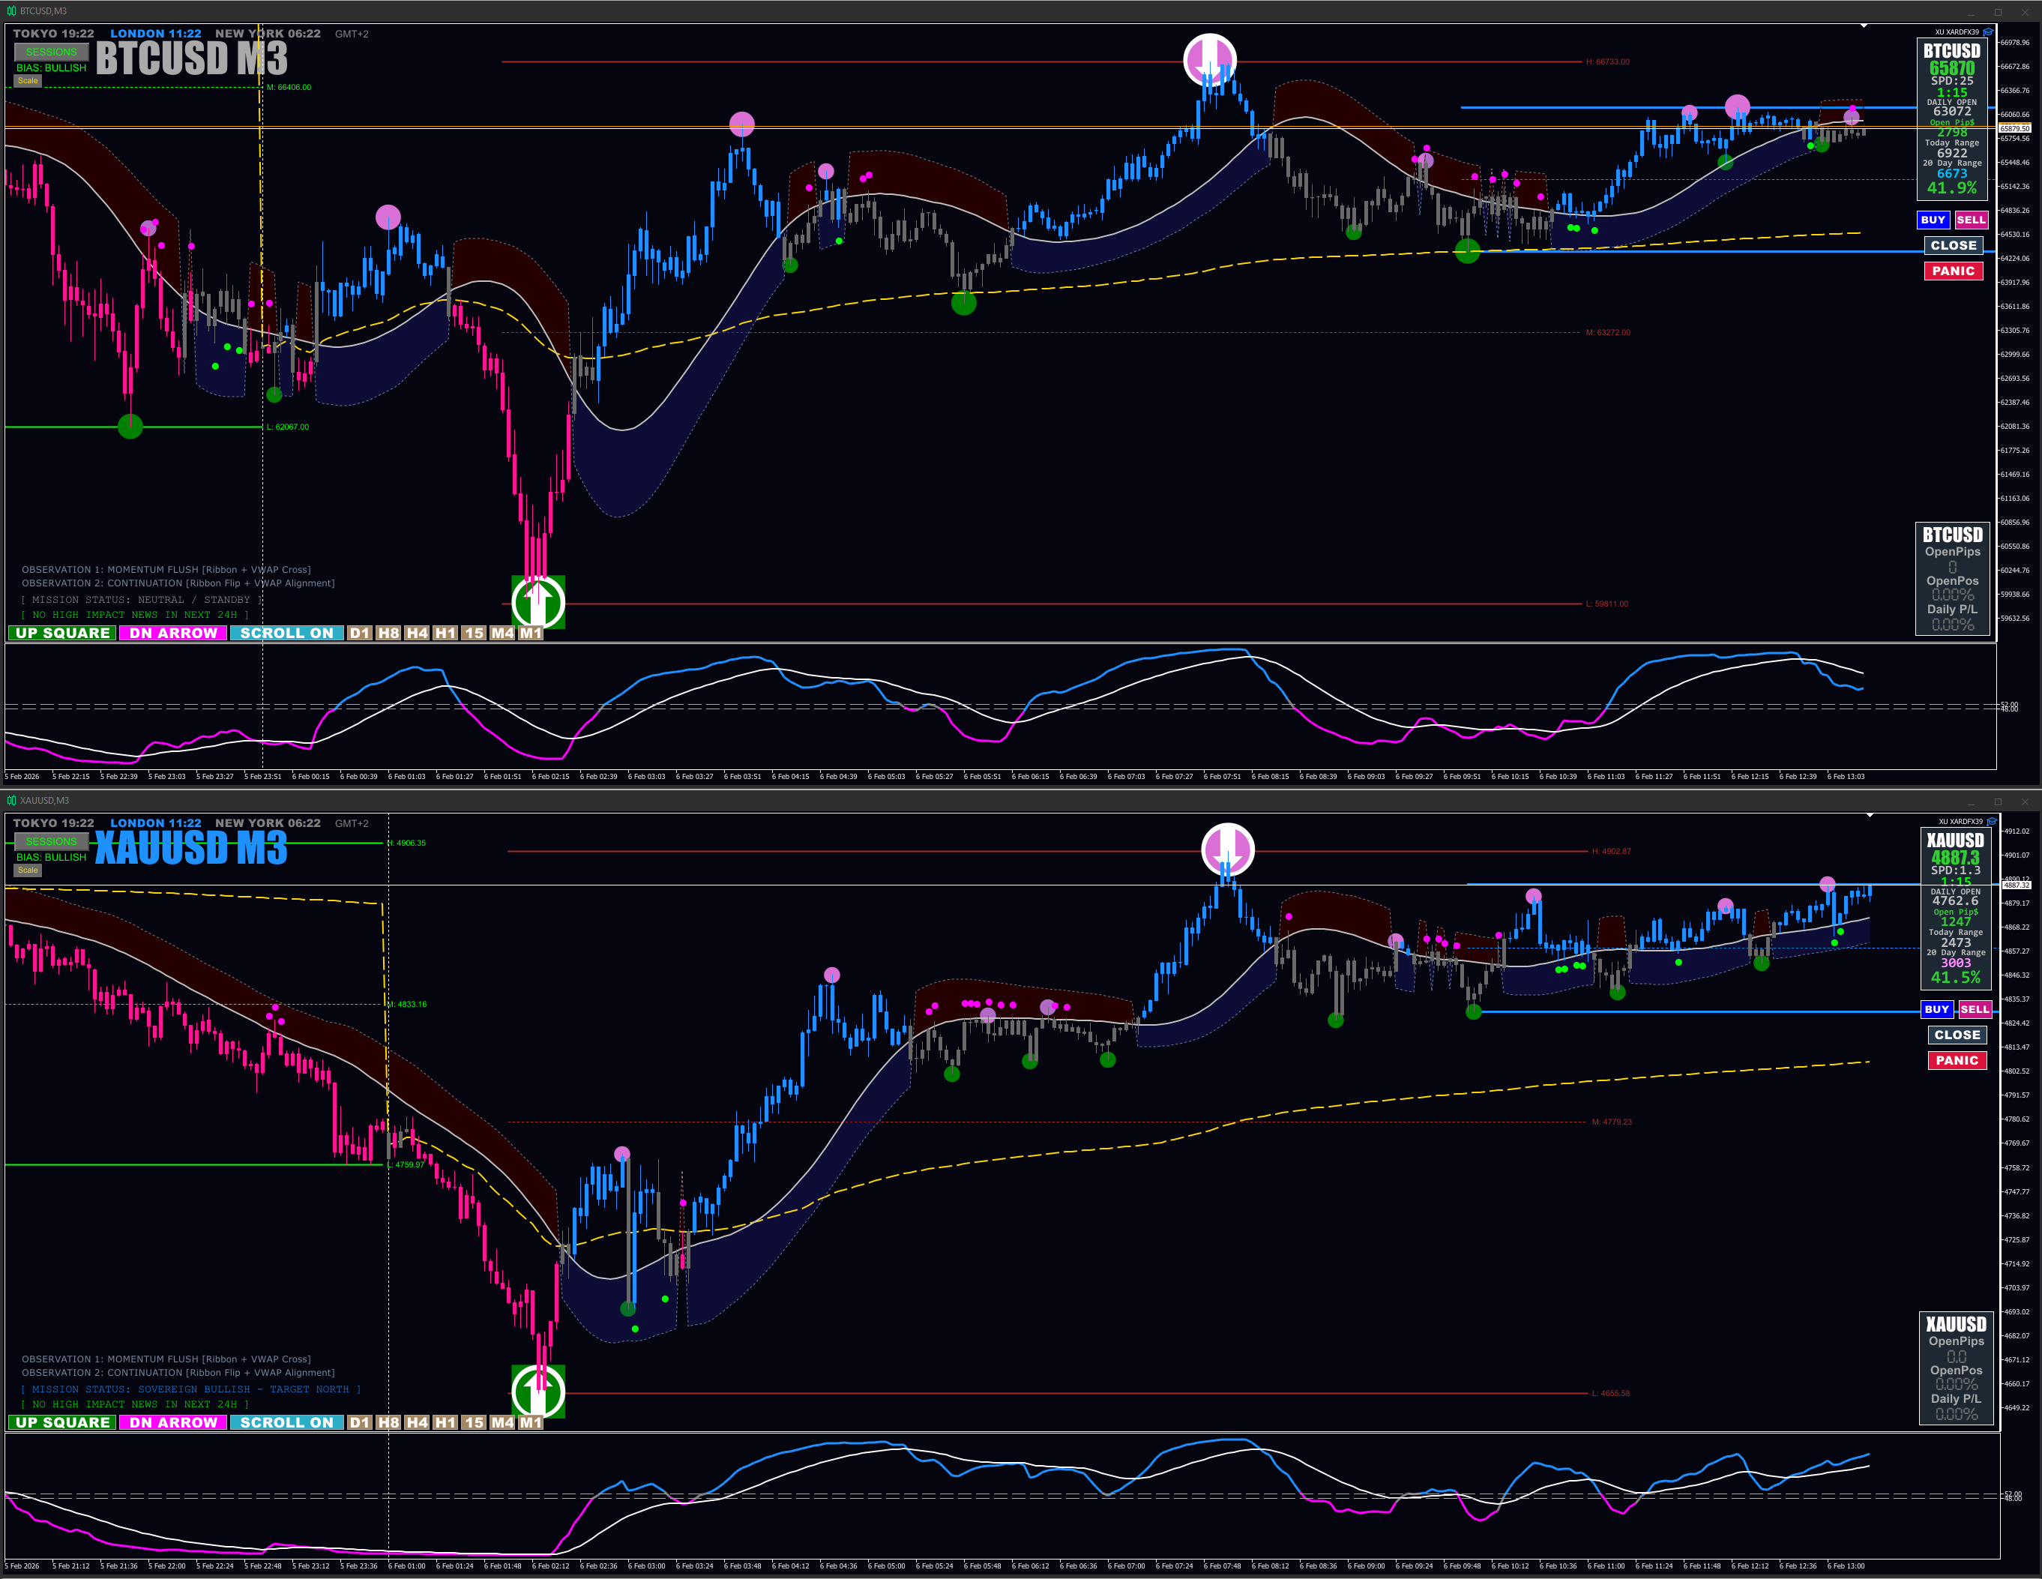Click the green up-arrow signal on BTCUSD low
Screen dimensions: 2042x1579
pyautogui.click(x=537, y=602)
